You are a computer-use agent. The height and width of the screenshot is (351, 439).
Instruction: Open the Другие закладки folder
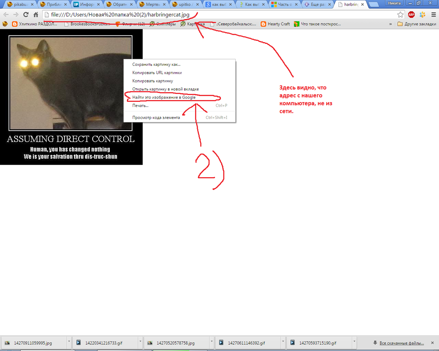pyautogui.click(x=417, y=24)
